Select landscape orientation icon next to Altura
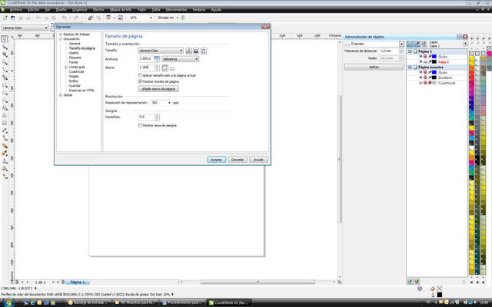Screen dimensions: 492x307 [x=172, y=68]
